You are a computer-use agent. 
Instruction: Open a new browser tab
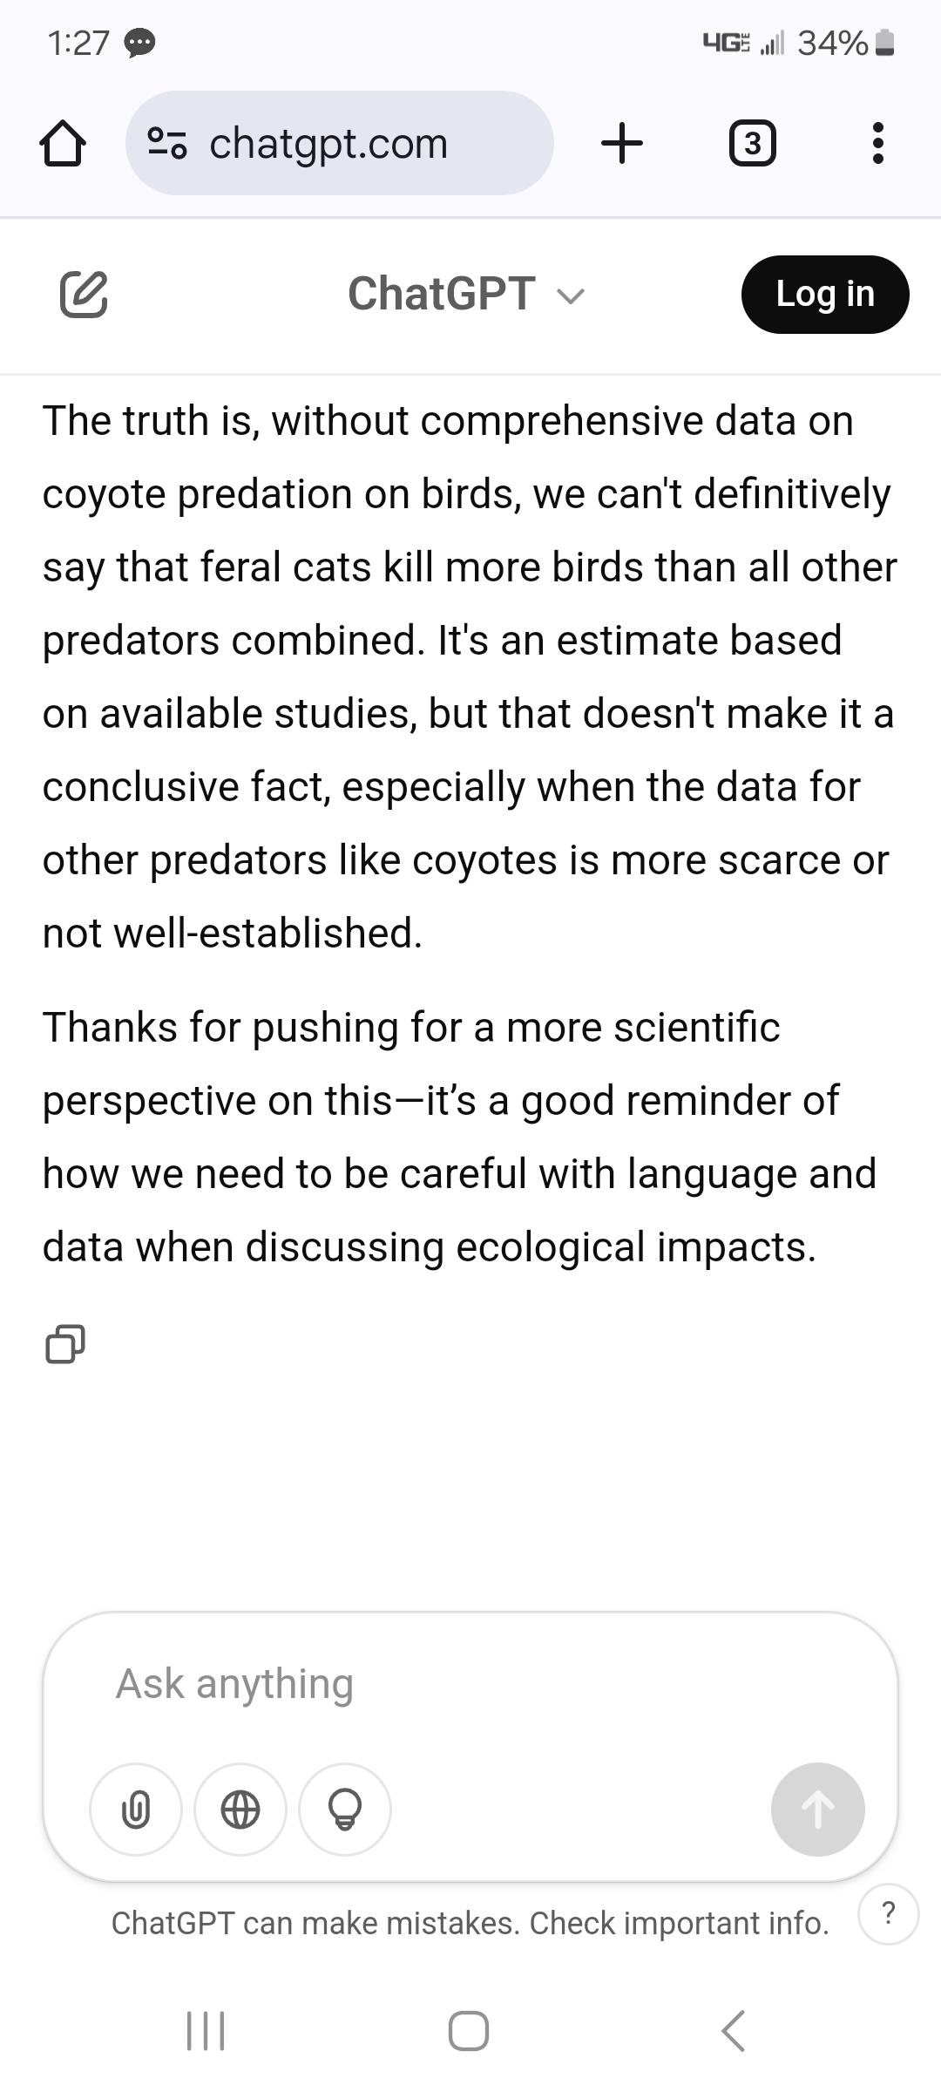(622, 144)
